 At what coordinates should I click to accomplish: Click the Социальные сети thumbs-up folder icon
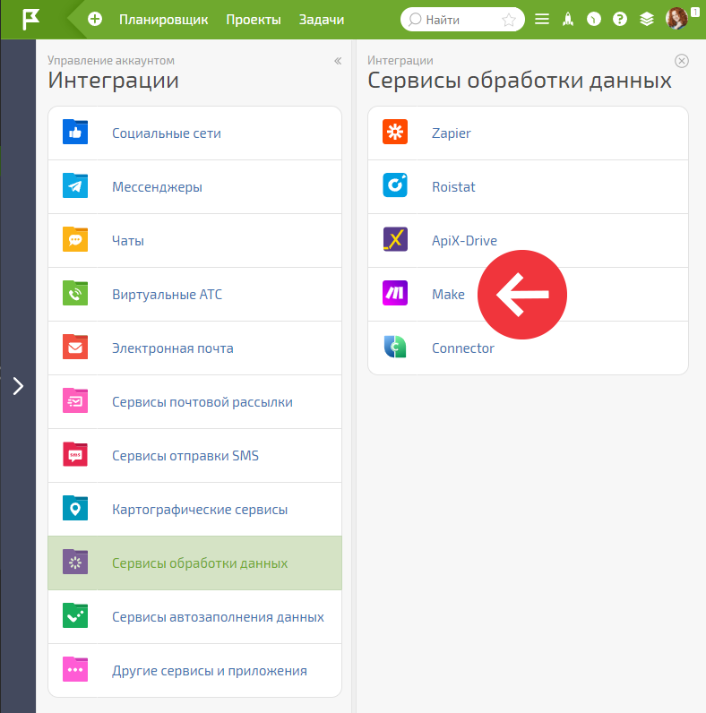click(75, 132)
